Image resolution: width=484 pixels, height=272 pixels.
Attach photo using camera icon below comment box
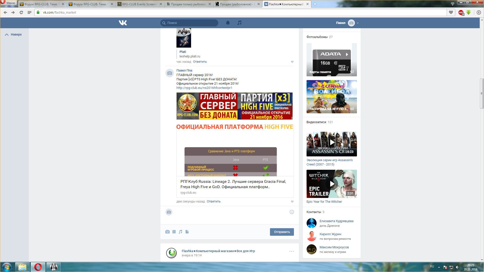point(167,232)
